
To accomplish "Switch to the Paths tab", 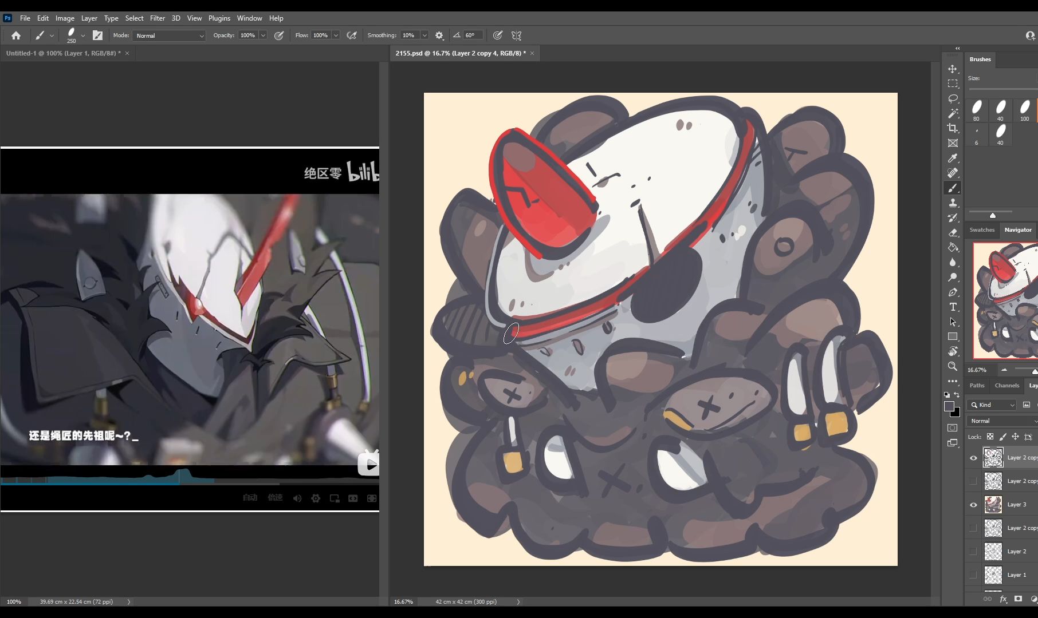I will (977, 386).
